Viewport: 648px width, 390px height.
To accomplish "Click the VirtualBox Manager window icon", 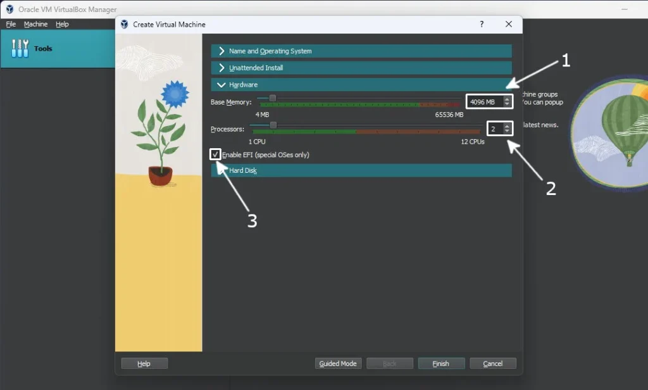I will point(9,9).
